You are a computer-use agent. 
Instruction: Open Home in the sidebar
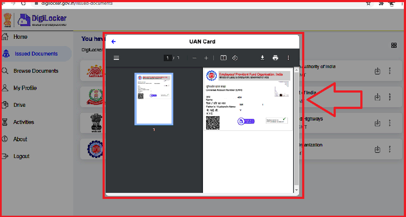click(x=20, y=37)
